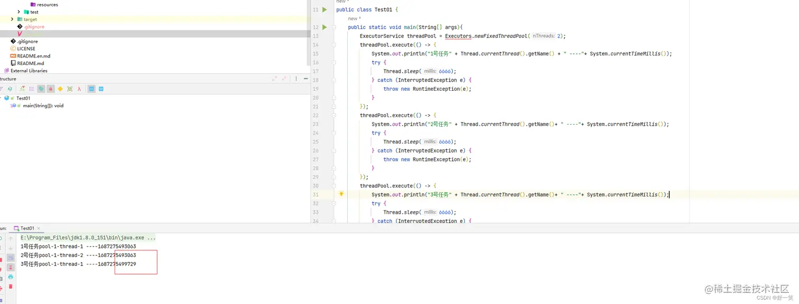Viewport: 799px width, 304px height.
Task: Click Autoscroll from Source icon in Structure
Action: coord(101,89)
